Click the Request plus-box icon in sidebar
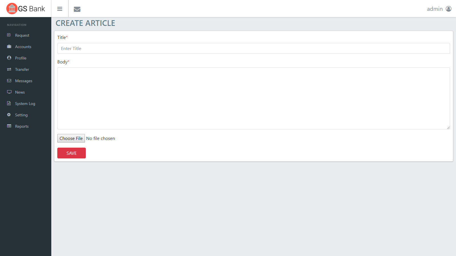 click(9, 35)
